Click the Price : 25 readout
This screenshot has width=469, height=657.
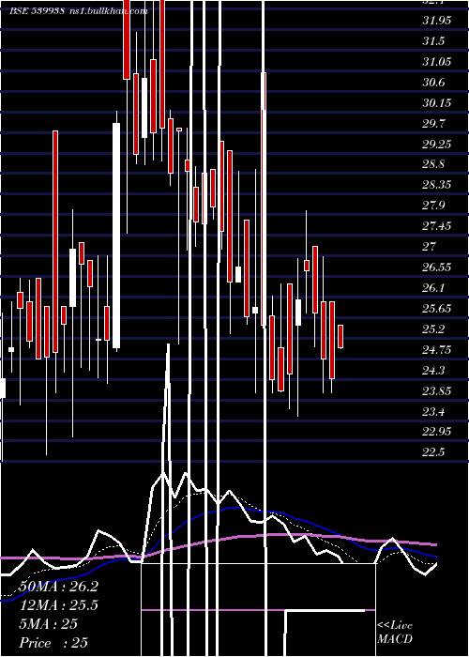click(53, 643)
